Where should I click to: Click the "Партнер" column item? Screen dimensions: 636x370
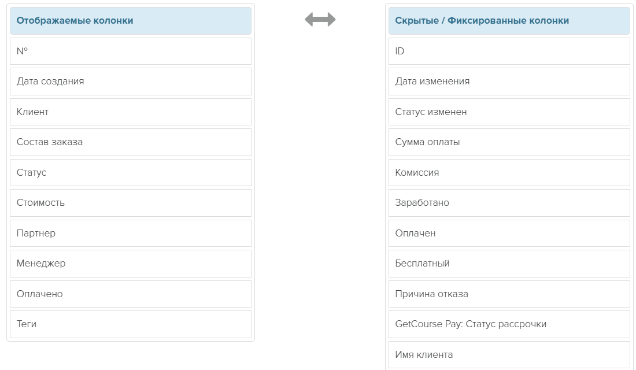point(130,233)
